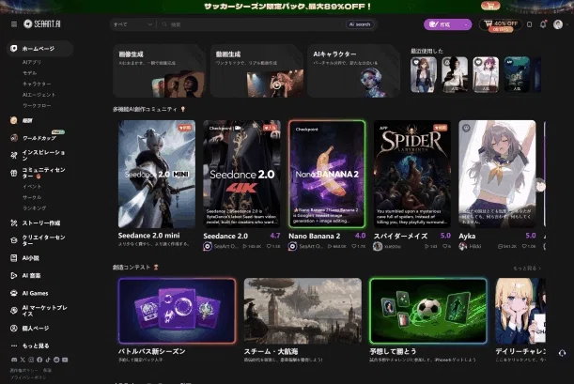Click the user avatar in header

(x=558, y=24)
